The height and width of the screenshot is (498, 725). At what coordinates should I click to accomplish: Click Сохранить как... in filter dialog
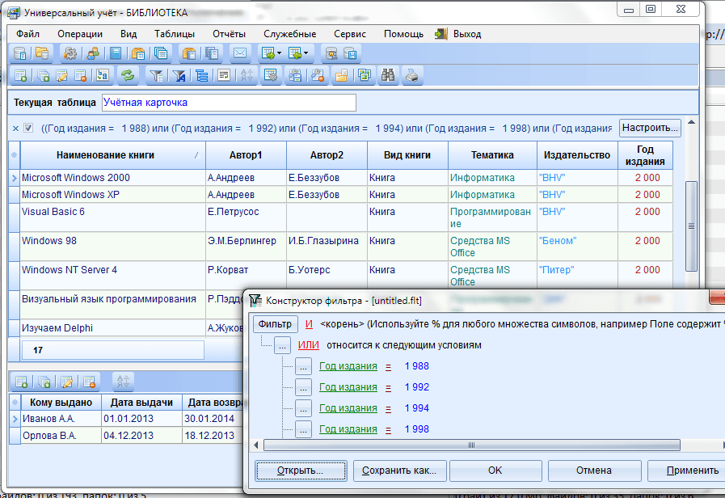399,470
